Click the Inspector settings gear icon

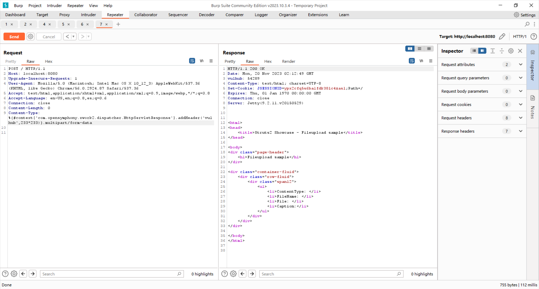pyautogui.click(x=511, y=51)
